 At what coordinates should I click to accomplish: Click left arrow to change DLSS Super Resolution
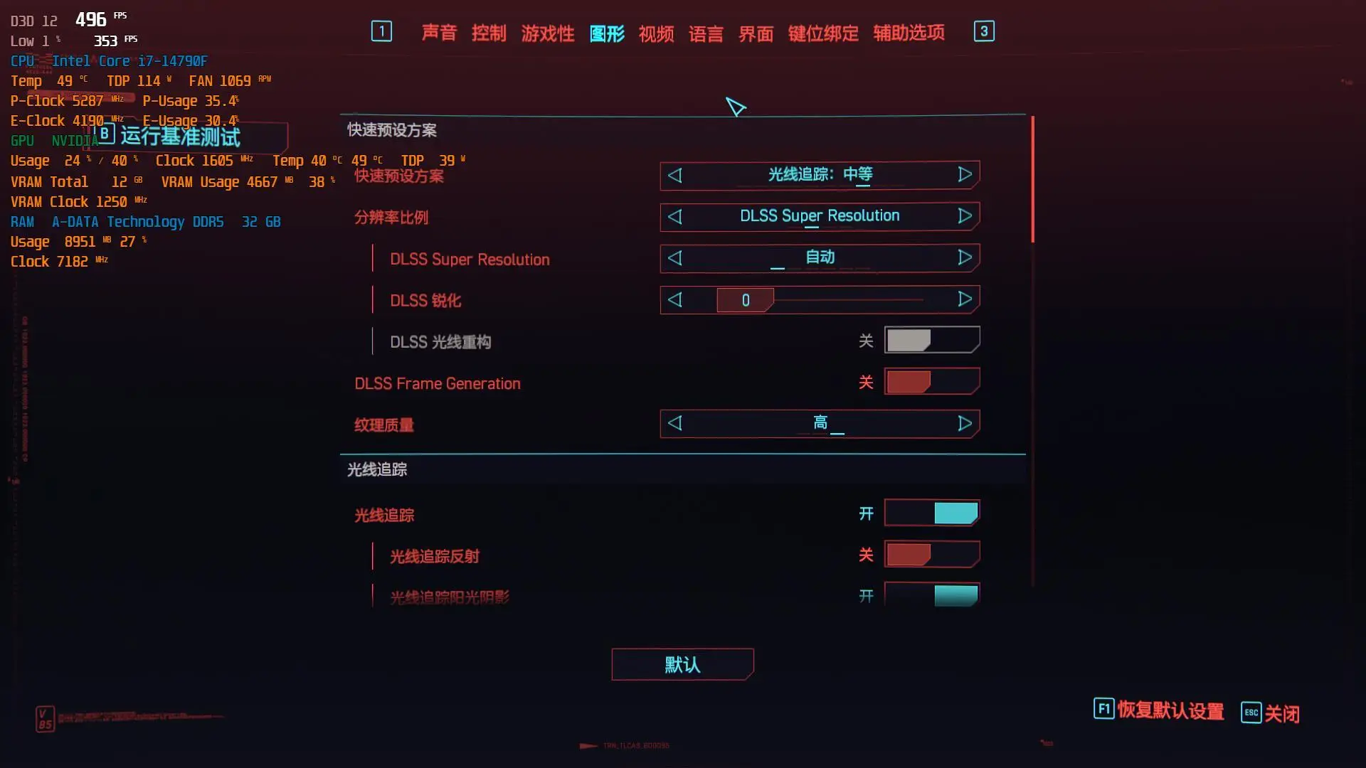[x=675, y=257]
